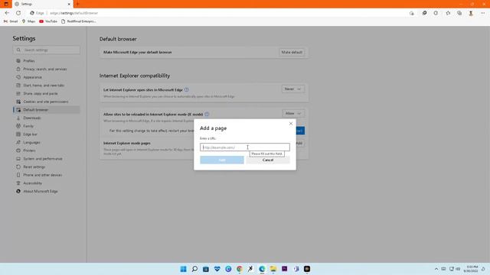Click the tab actions icon at top-left

pos(6,4)
